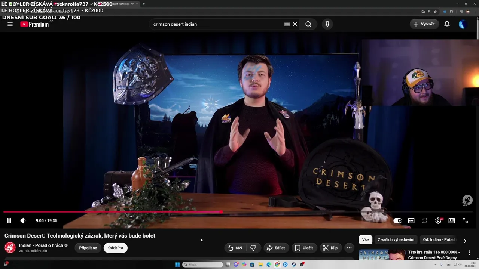This screenshot has height=269, width=479.
Task: Mute the video volume
Action: pyautogui.click(x=23, y=220)
